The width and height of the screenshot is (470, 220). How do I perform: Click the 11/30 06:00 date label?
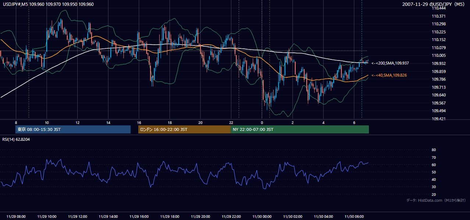click(354, 217)
